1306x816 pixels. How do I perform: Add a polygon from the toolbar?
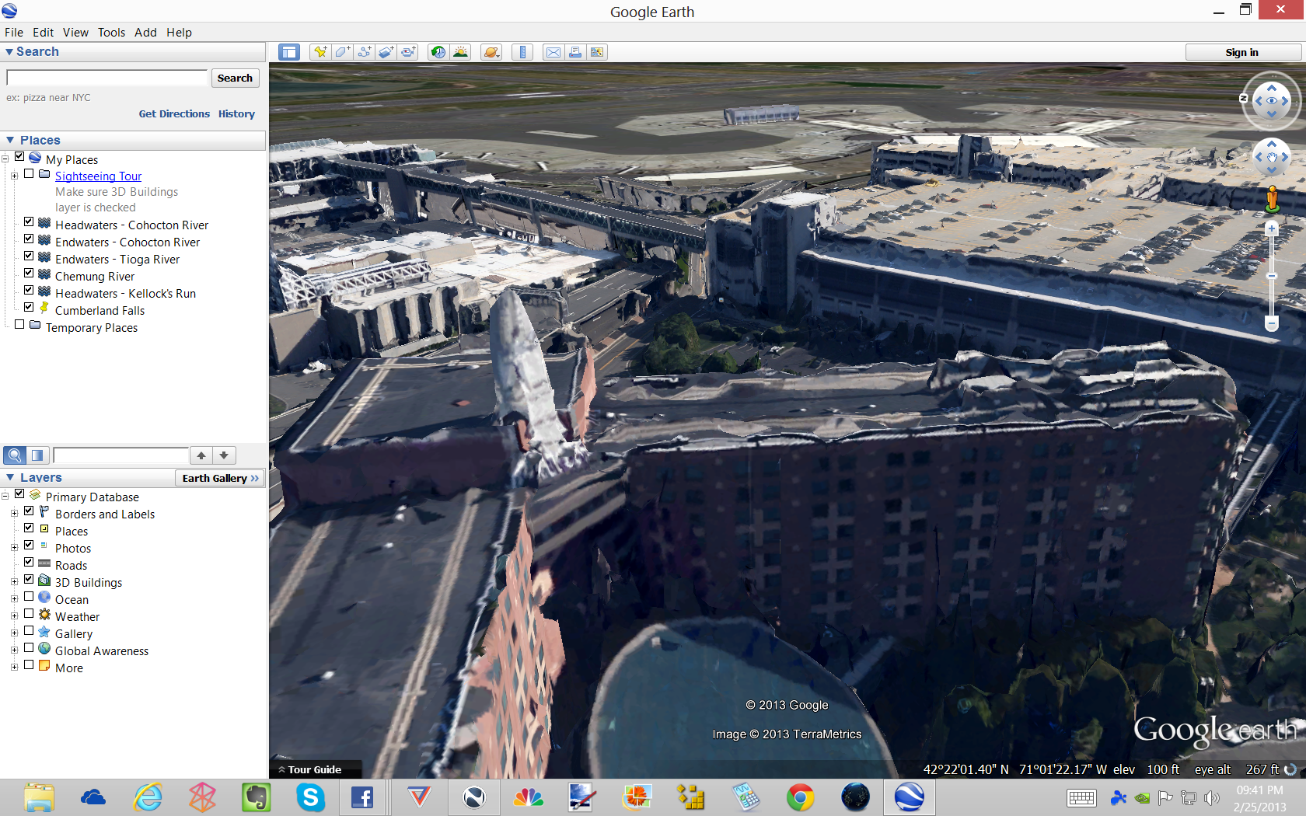[342, 52]
